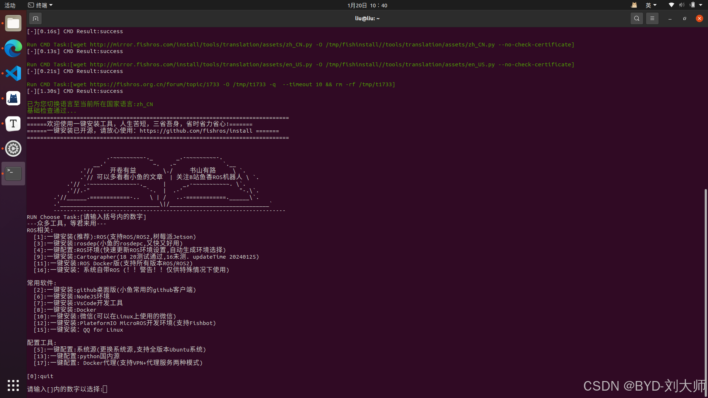Click option [3] rosdep install line

click(108, 244)
